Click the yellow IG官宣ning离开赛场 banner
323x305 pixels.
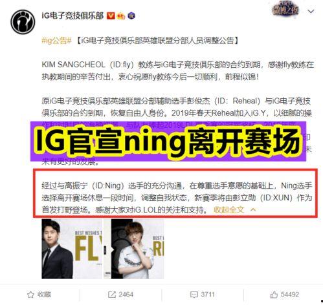coord(168,142)
